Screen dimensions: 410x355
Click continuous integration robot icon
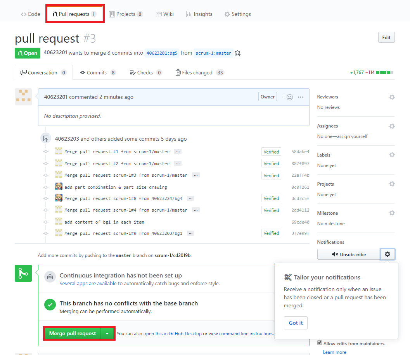point(50,277)
